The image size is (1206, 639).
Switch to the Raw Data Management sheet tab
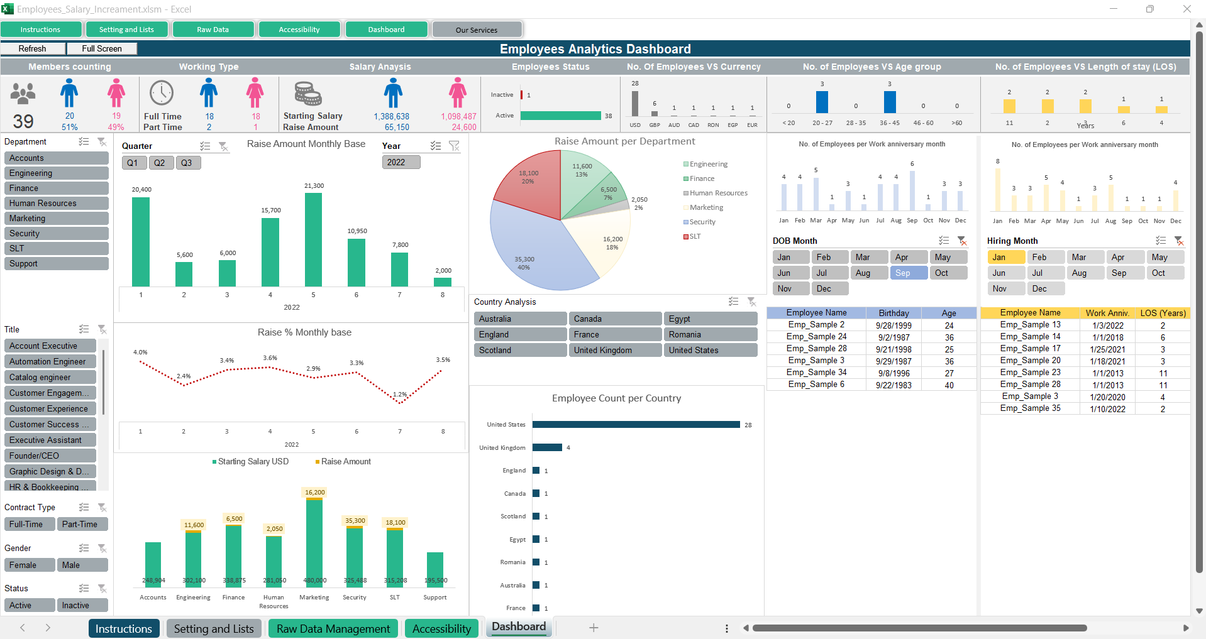pyautogui.click(x=333, y=628)
